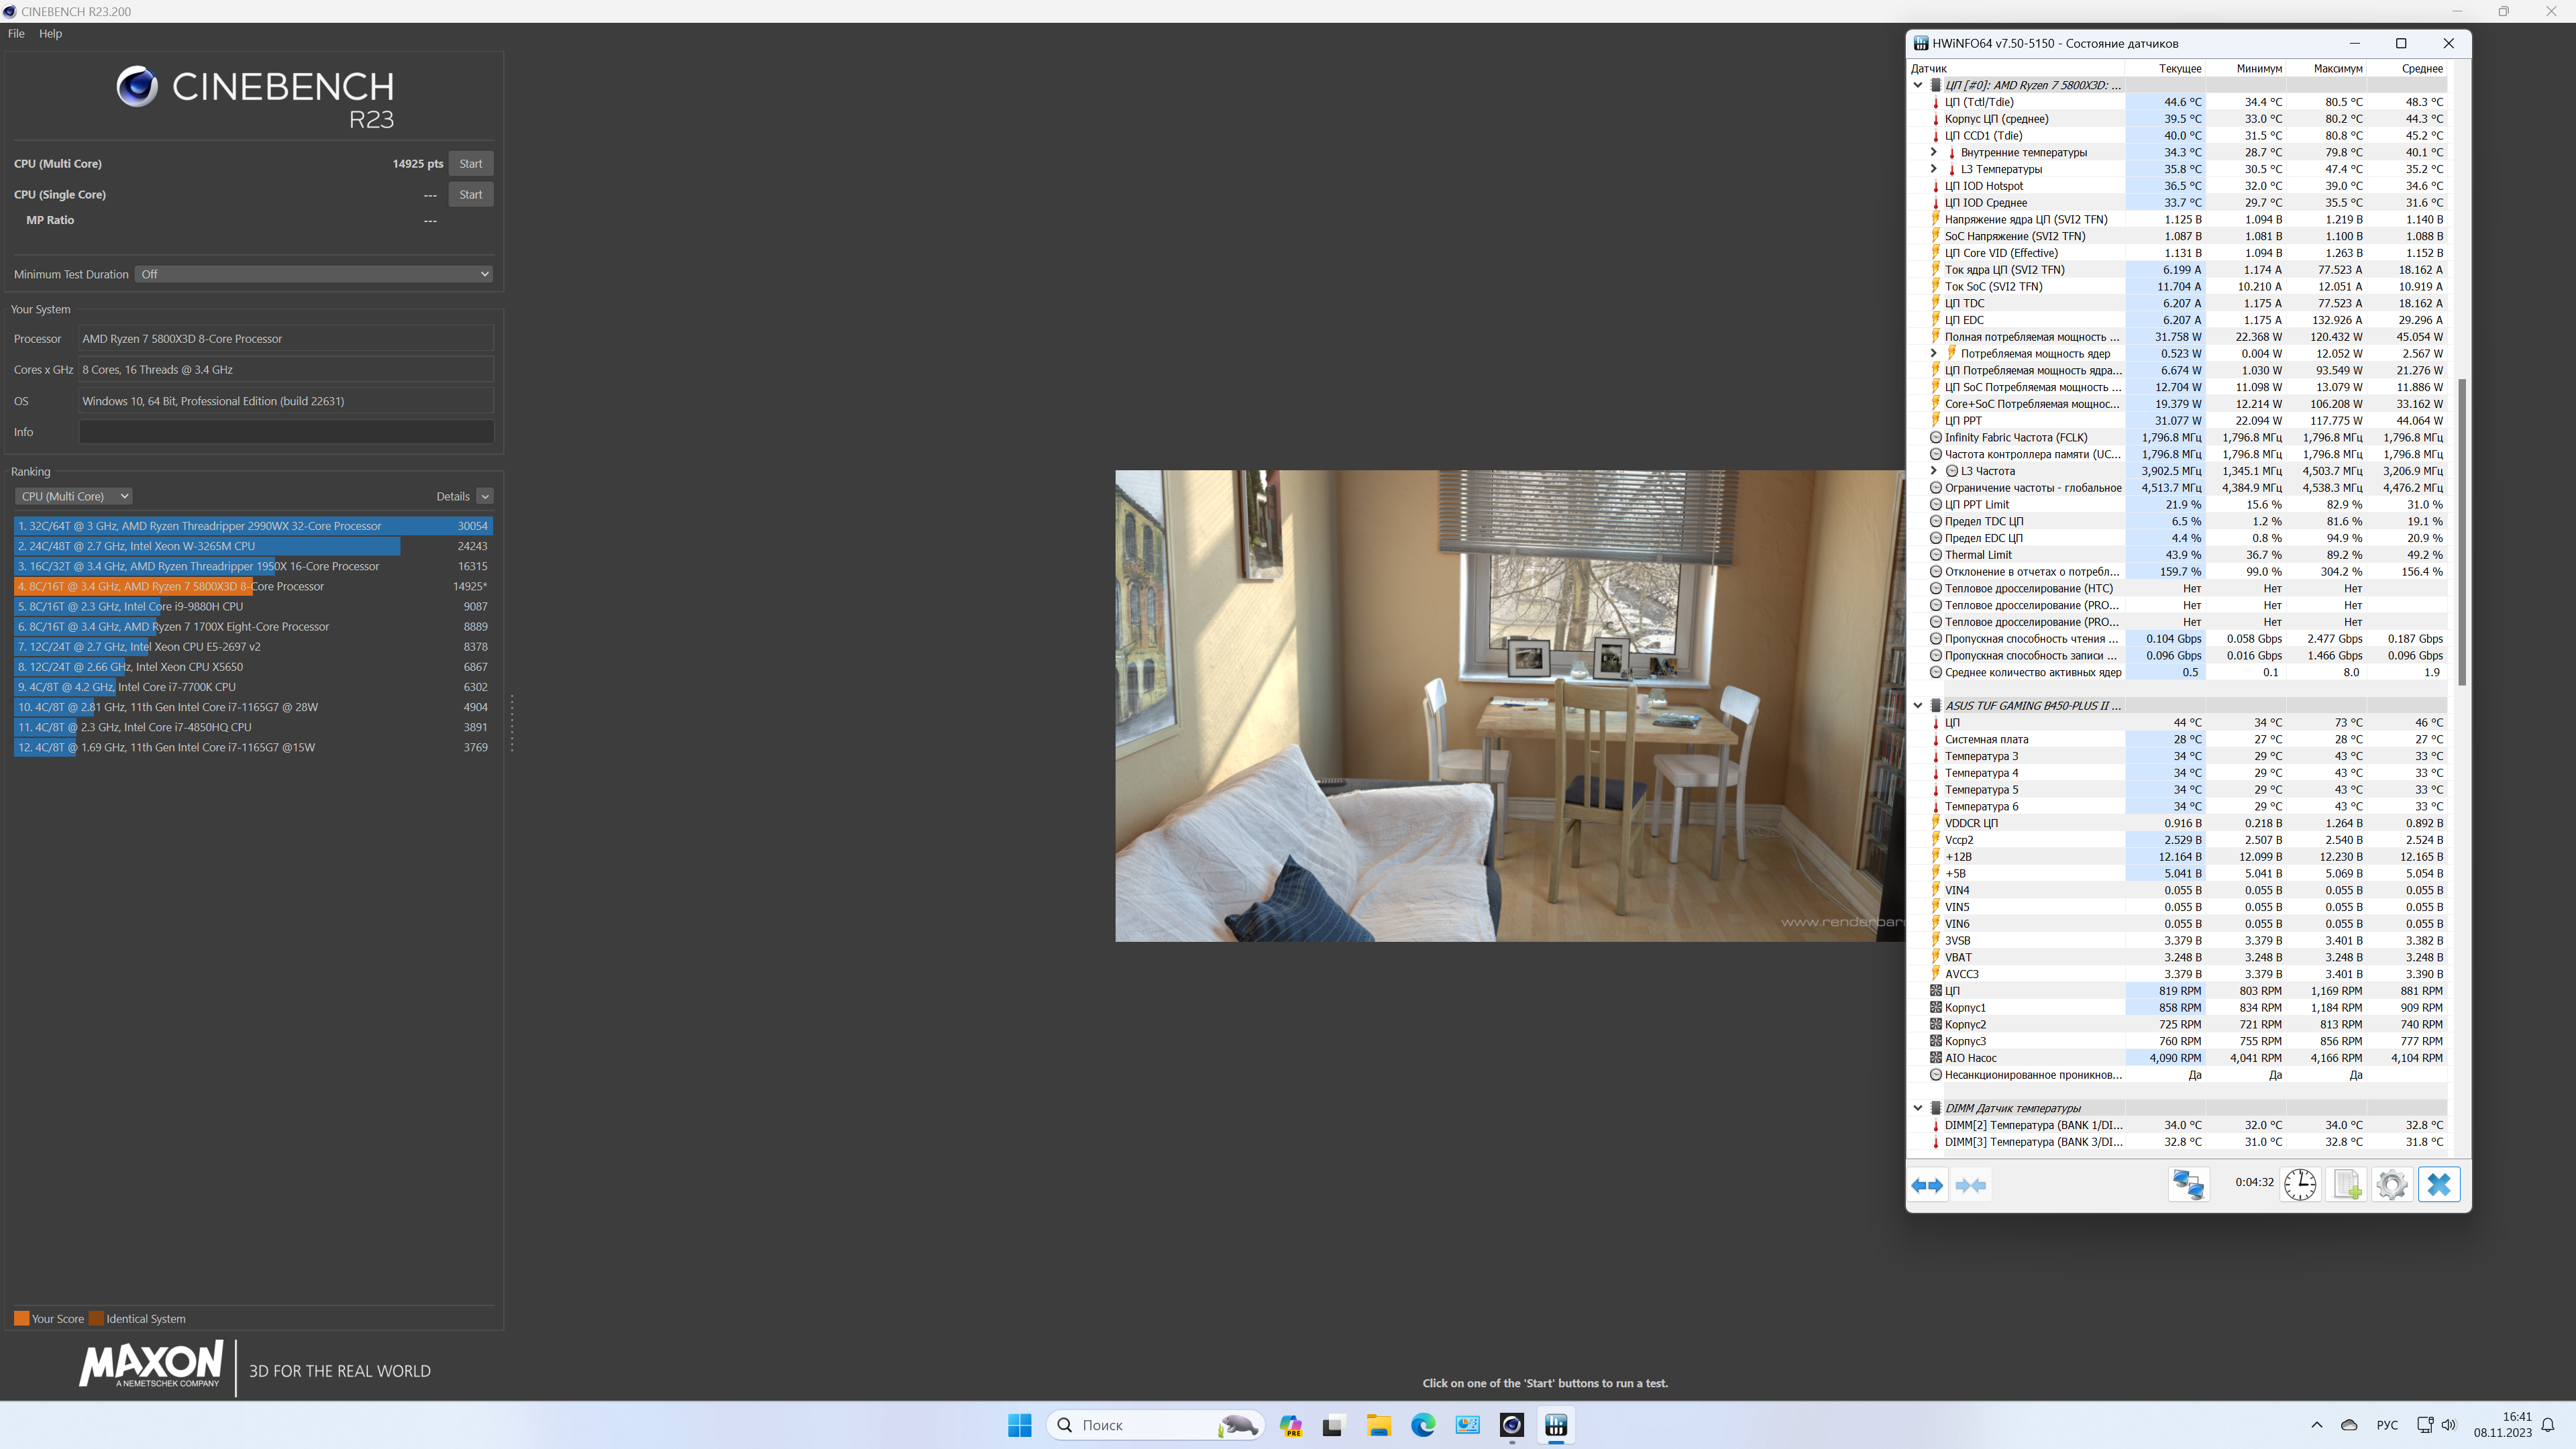The height and width of the screenshot is (1449, 2576).
Task: Open the Details dropdown arrow in Ranking
Action: (x=485, y=496)
